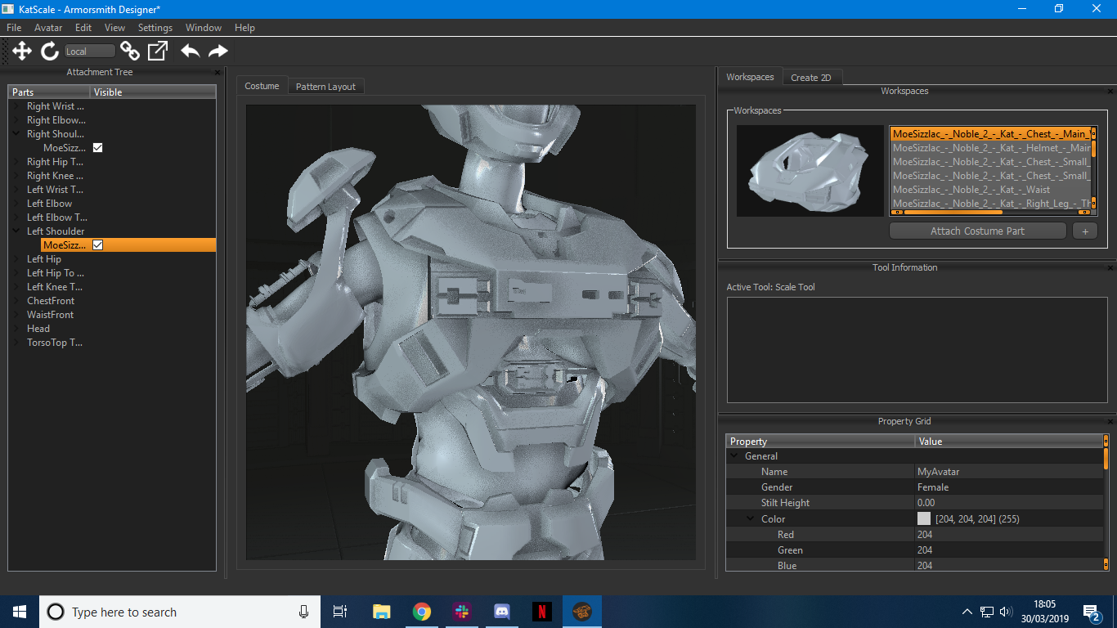Click the Stilt Height value 0.00

[1008, 503]
